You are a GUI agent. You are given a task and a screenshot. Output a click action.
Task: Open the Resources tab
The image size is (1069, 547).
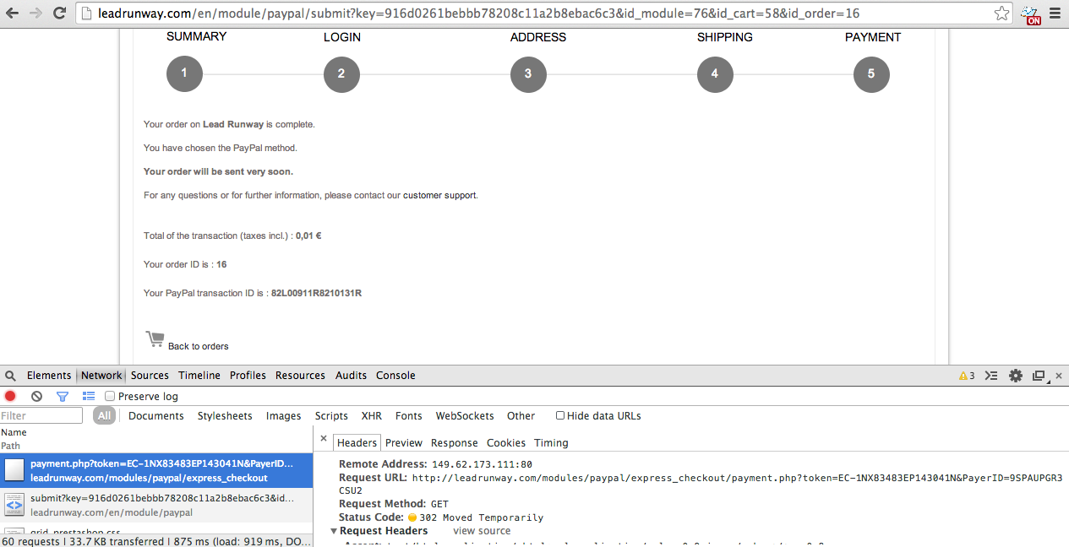point(300,376)
